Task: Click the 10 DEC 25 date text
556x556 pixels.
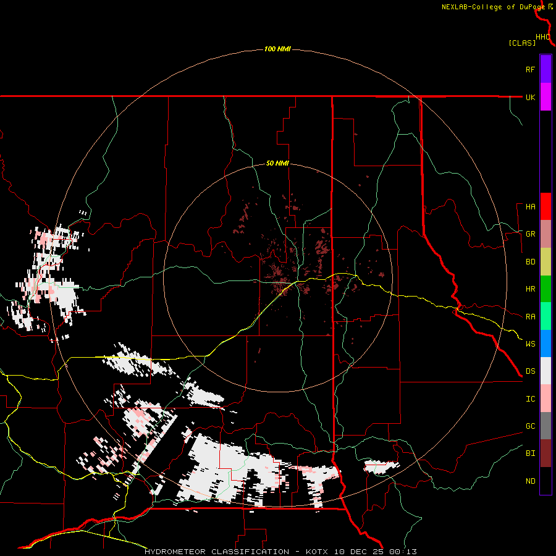Action: click(x=358, y=552)
